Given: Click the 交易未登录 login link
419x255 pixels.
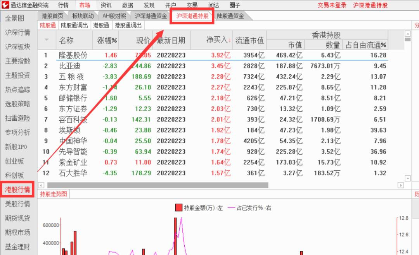Looking at the screenshot, I should click(332, 5).
